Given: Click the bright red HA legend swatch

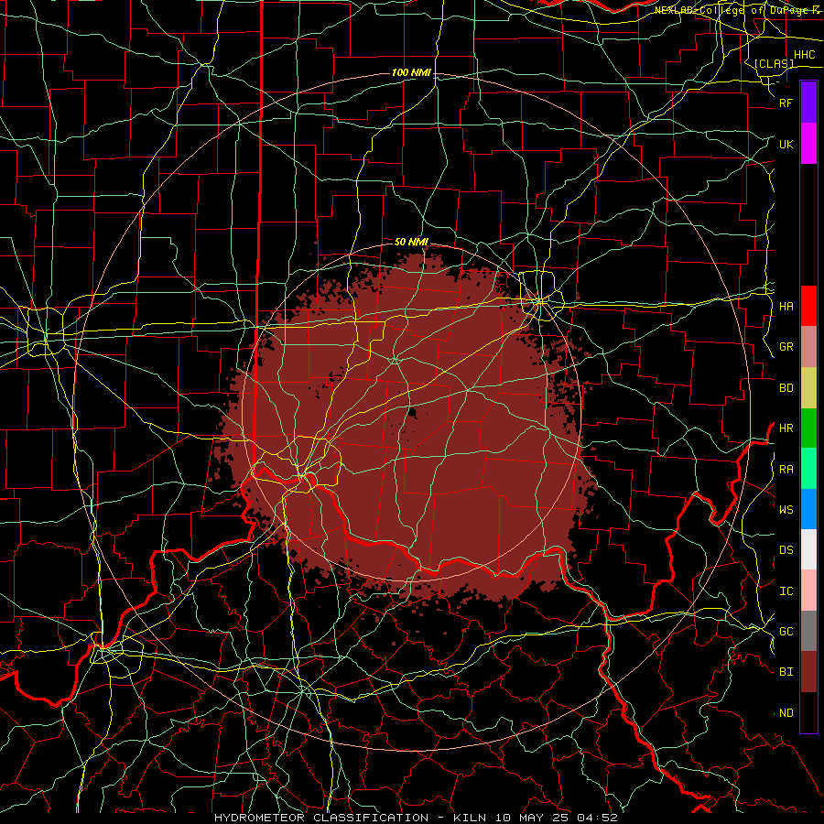Looking at the screenshot, I should 808,306.
